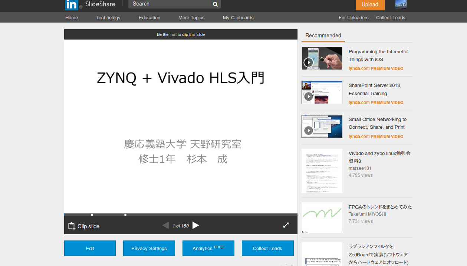This screenshot has width=467, height=266.
Task: Open the Technology menu item
Action: point(108,18)
